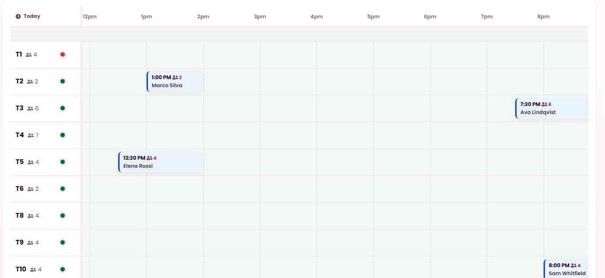
Task: Click the clock icon beside Today
Action: pyautogui.click(x=18, y=16)
